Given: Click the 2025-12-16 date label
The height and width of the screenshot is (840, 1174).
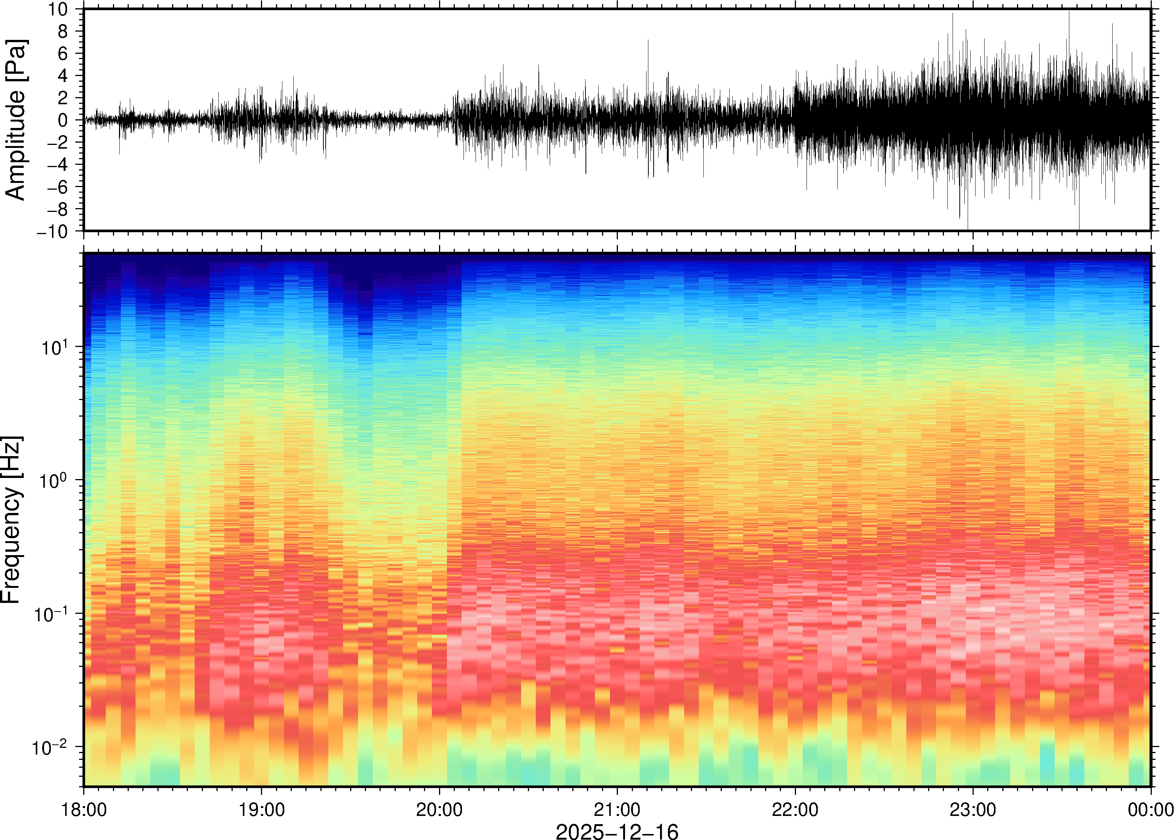Looking at the screenshot, I should point(617,831).
